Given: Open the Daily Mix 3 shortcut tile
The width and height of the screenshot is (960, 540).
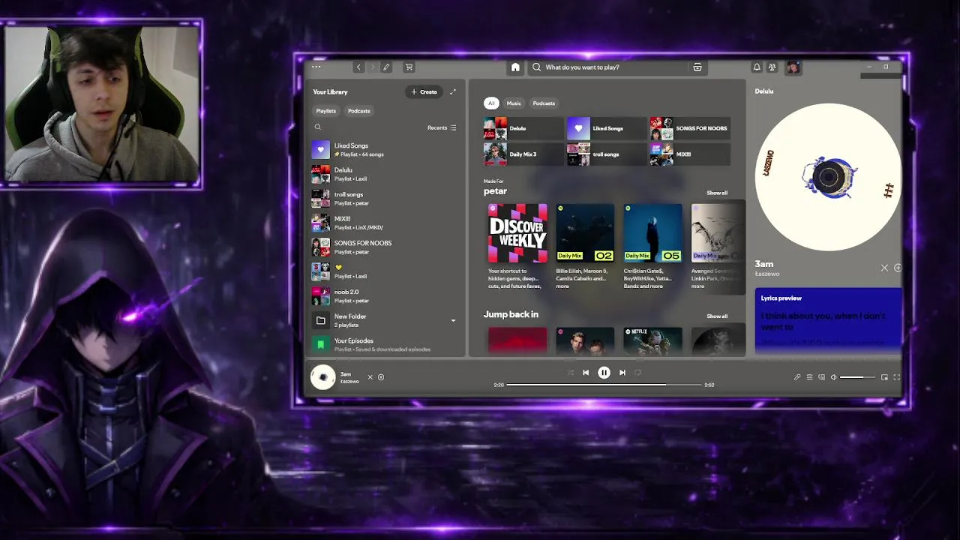Looking at the screenshot, I should tap(523, 154).
